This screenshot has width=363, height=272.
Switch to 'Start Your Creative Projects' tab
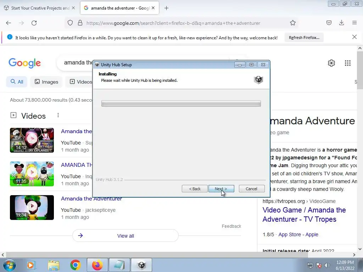pos(40,8)
